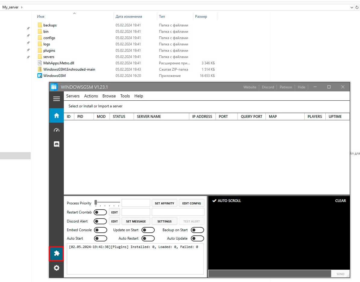Click the WindowsGSM logo in title bar
The image size is (360, 282).
pos(54,87)
